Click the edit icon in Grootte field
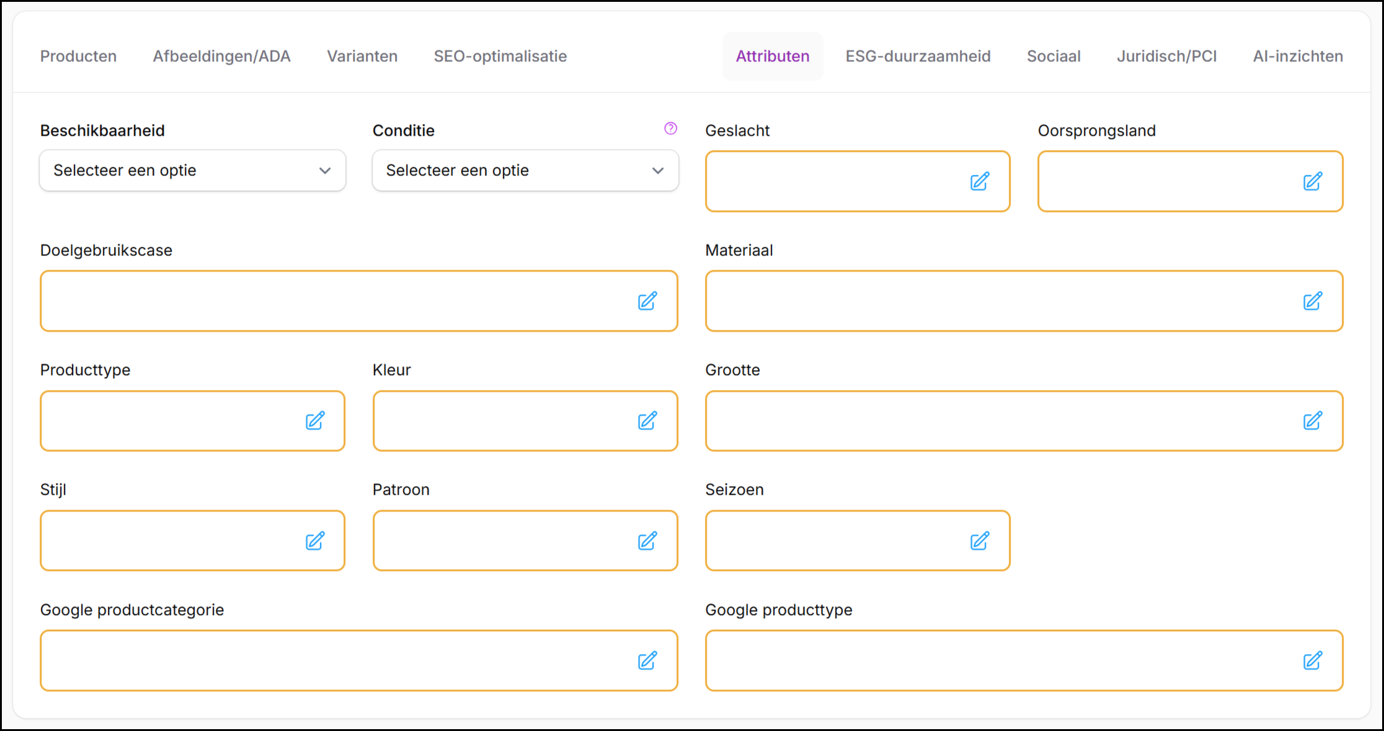This screenshot has height=731, width=1384. 1312,421
